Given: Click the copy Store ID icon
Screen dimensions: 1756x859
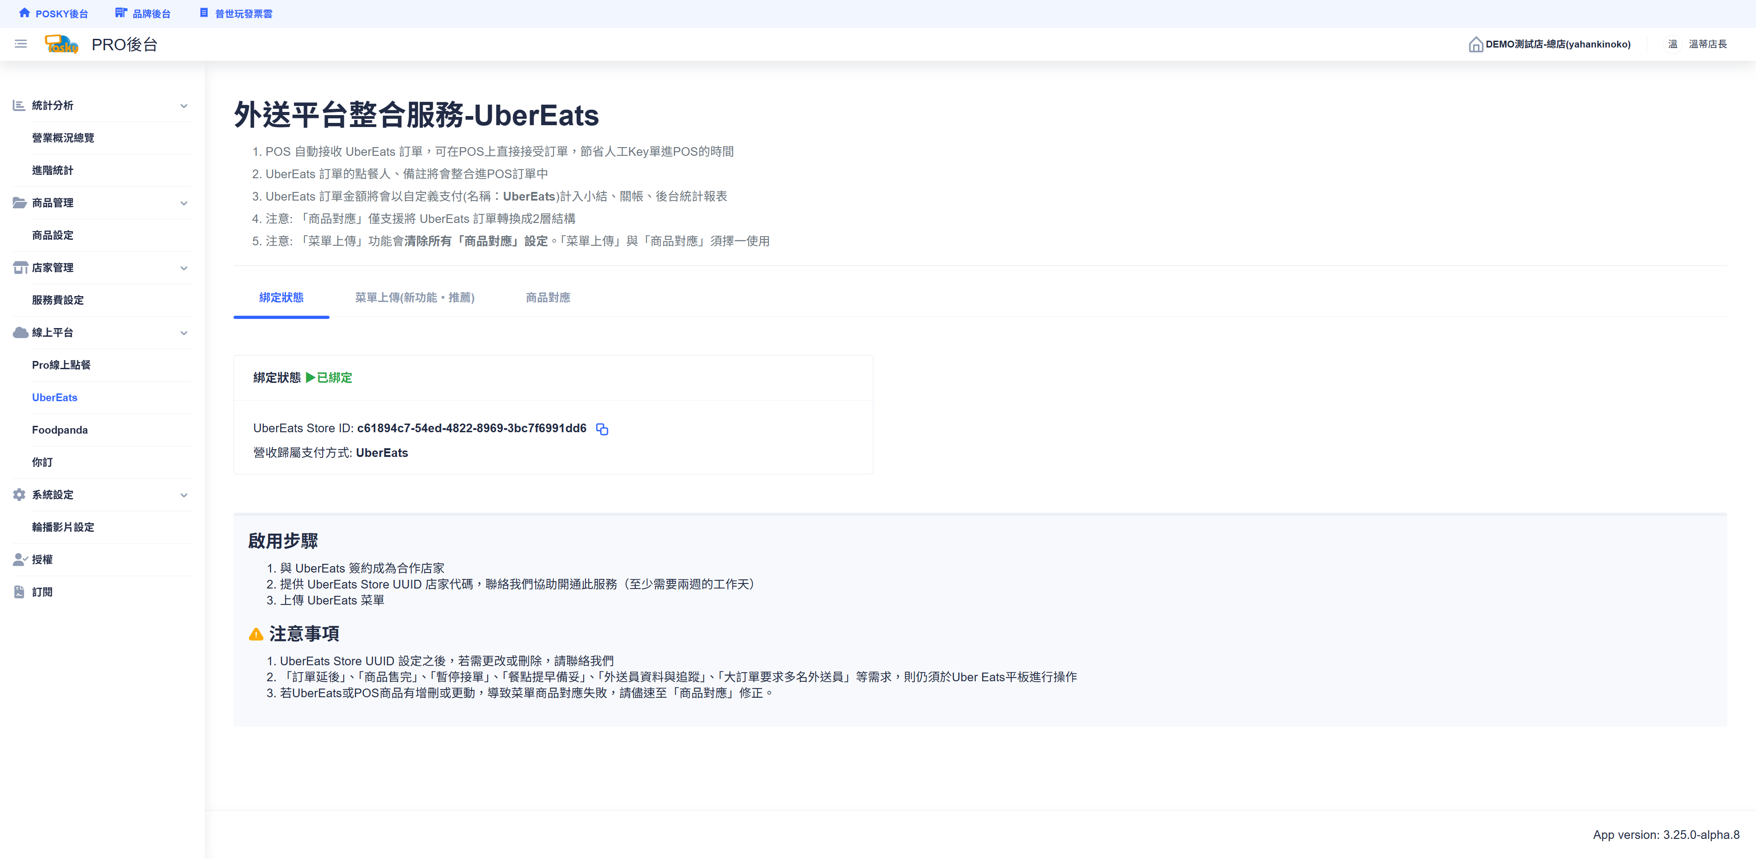Looking at the screenshot, I should point(601,429).
